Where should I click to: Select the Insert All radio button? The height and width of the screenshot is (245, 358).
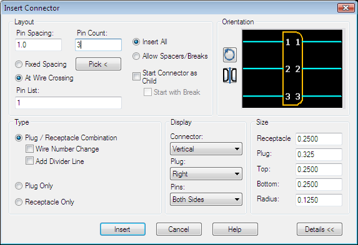point(136,42)
